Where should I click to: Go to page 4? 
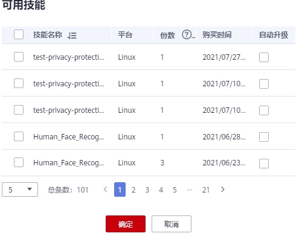click(x=161, y=189)
